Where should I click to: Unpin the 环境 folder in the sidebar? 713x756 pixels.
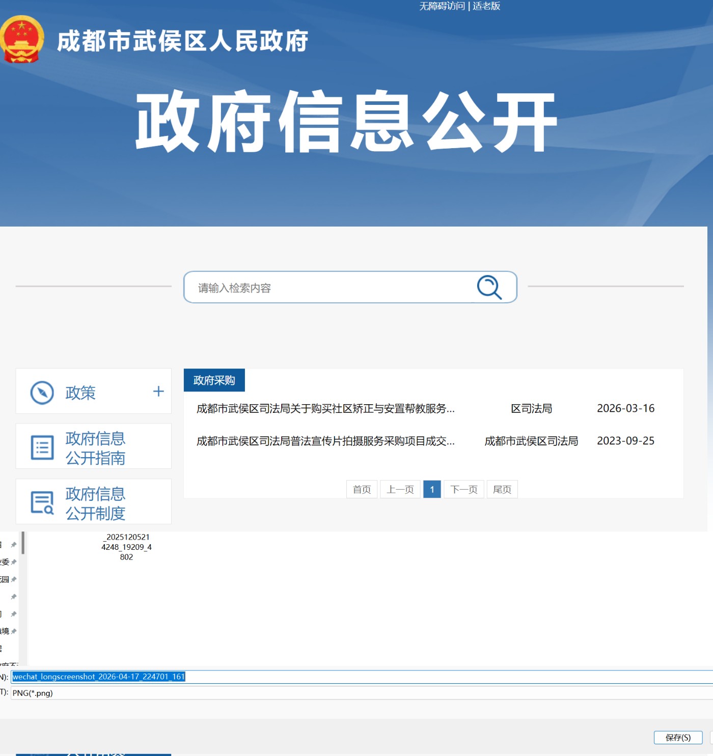(14, 631)
